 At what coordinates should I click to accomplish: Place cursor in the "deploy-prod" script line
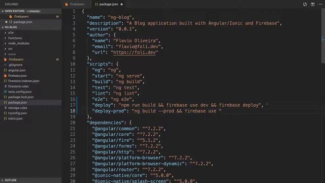(x=156, y=111)
